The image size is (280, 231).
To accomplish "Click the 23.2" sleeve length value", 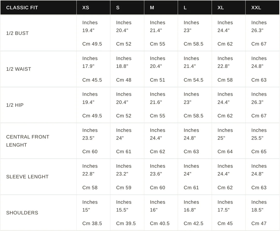I will click(x=122, y=174).
